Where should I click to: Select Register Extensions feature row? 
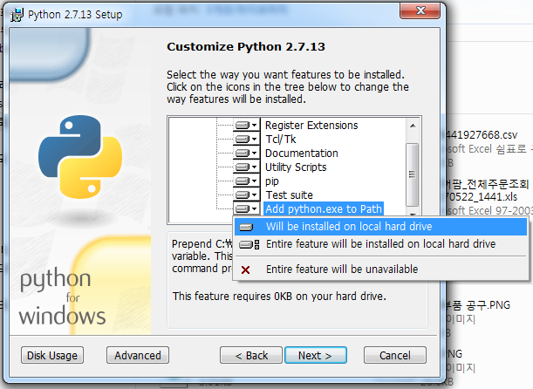311,126
